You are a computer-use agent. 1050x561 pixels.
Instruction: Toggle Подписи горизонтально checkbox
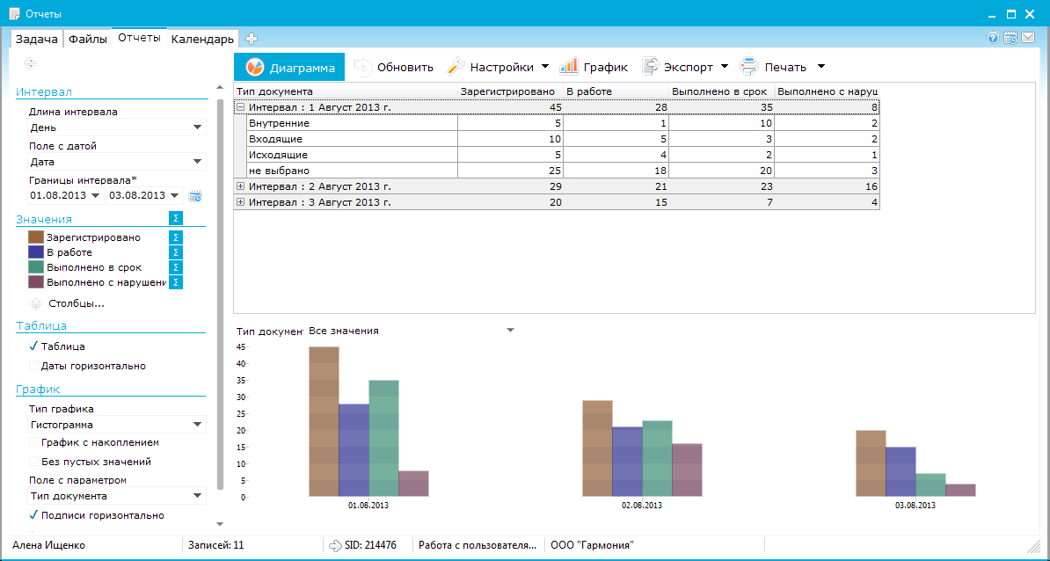34,515
